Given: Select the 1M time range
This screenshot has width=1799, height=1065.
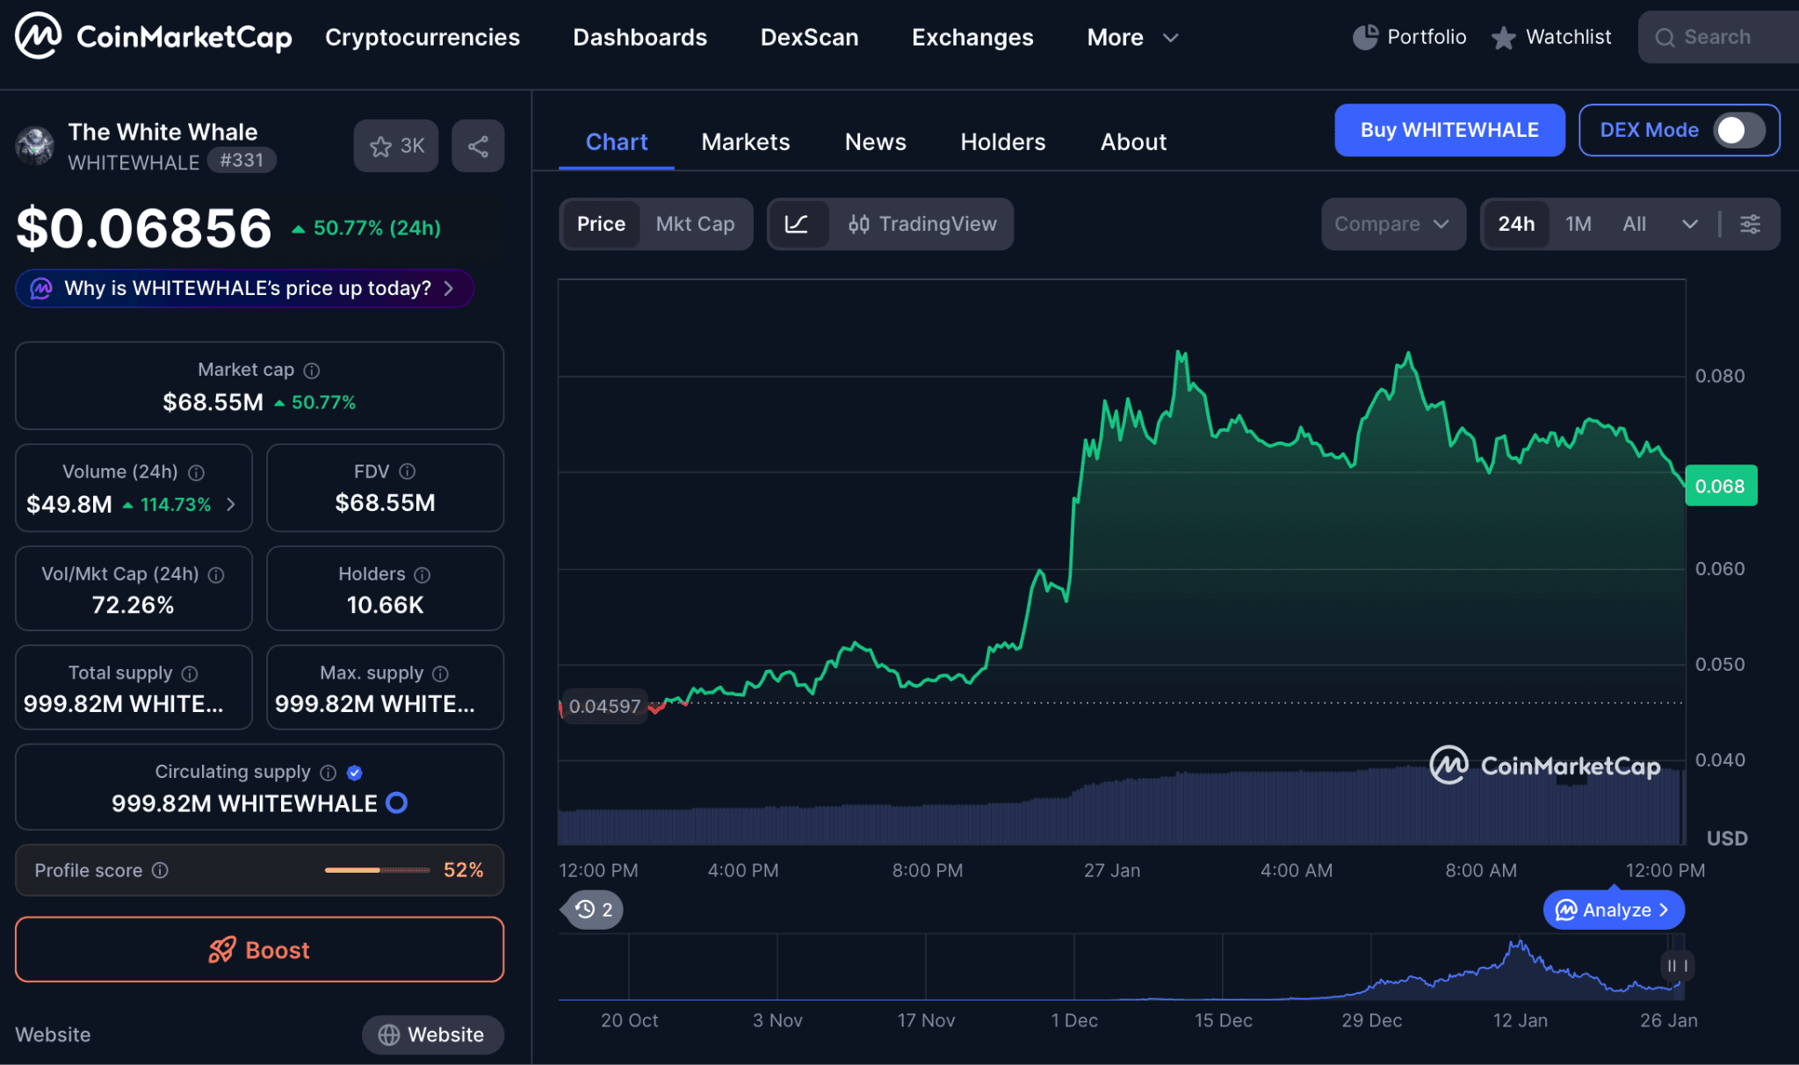Looking at the screenshot, I should pos(1578,224).
